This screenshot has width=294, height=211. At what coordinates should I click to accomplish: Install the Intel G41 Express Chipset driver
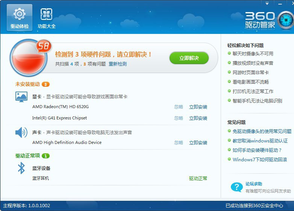coord(198,118)
